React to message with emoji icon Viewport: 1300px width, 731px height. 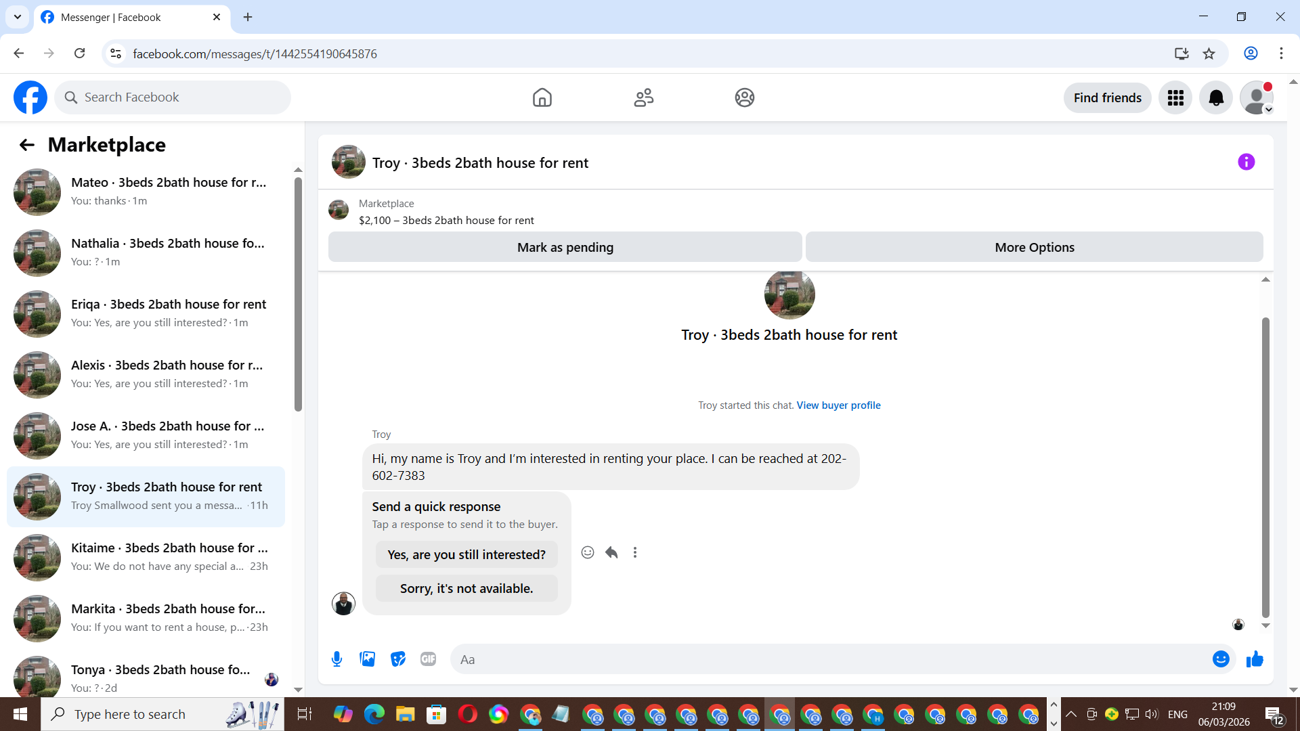pyautogui.click(x=588, y=553)
